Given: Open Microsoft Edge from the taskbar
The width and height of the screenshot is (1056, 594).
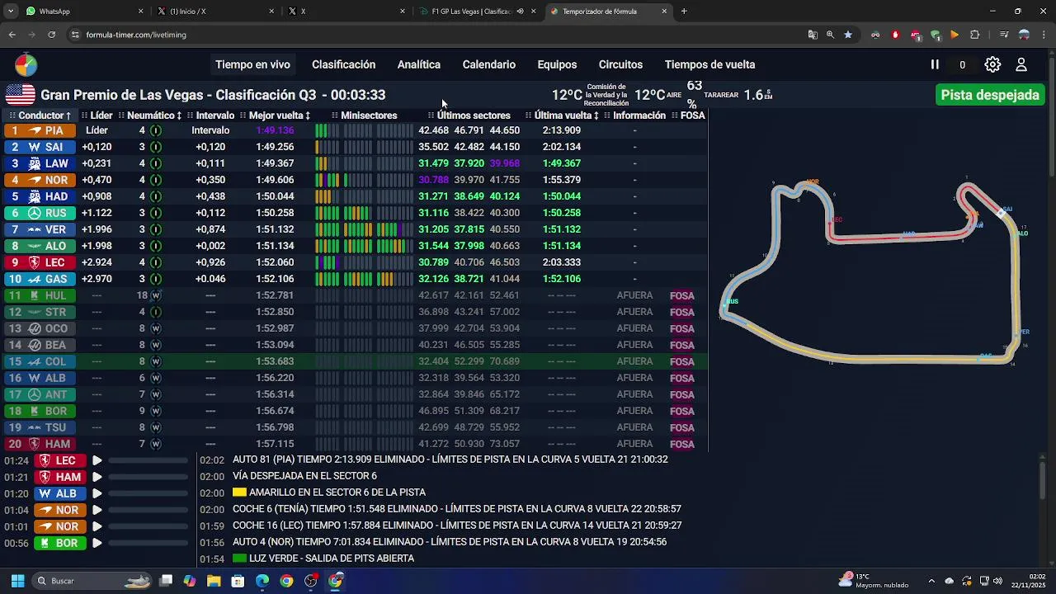Looking at the screenshot, I should [x=262, y=581].
